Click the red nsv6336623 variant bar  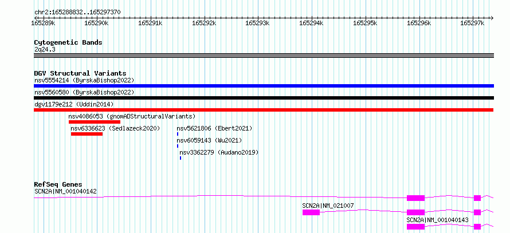(87, 134)
